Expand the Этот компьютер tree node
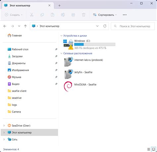The image size is (157, 152). [x=4, y=132]
